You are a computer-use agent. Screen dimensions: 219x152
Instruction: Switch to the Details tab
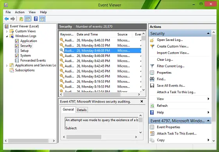click(82, 110)
